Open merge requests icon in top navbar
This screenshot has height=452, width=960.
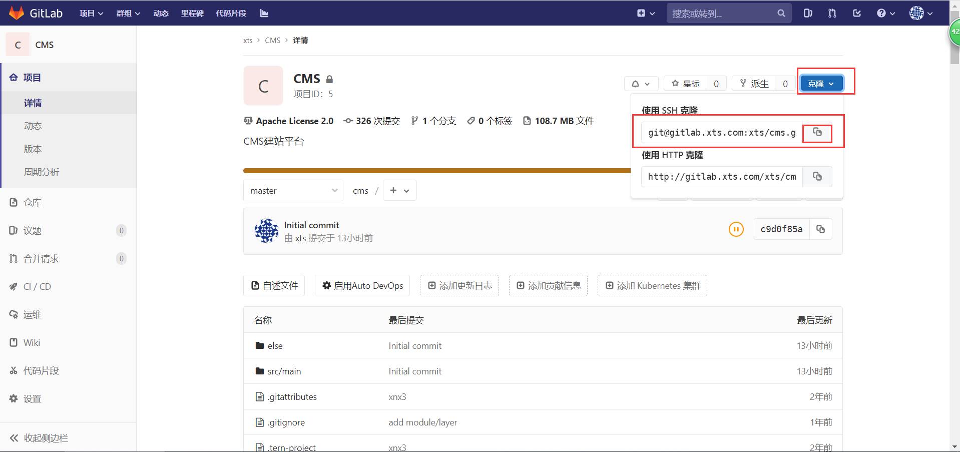(832, 13)
